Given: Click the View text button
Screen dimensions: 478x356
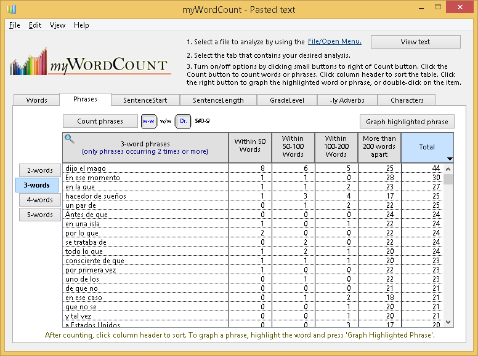Looking at the screenshot, I should coord(415,42).
